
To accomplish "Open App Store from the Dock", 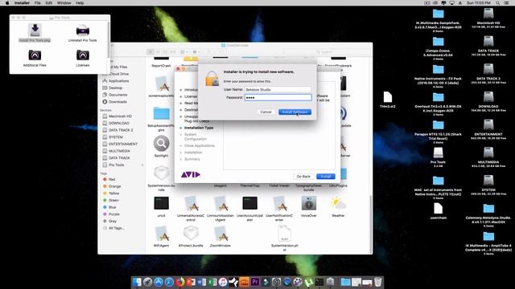I will click(x=159, y=282).
